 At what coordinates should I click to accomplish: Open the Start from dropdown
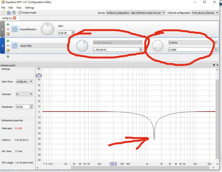point(24,81)
